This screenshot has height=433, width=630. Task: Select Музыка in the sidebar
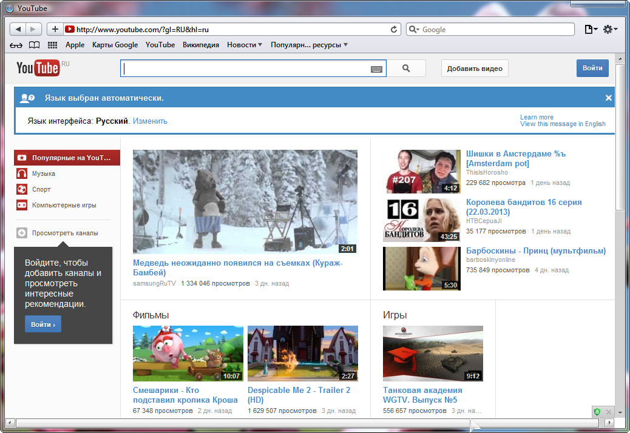click(44, 173)
